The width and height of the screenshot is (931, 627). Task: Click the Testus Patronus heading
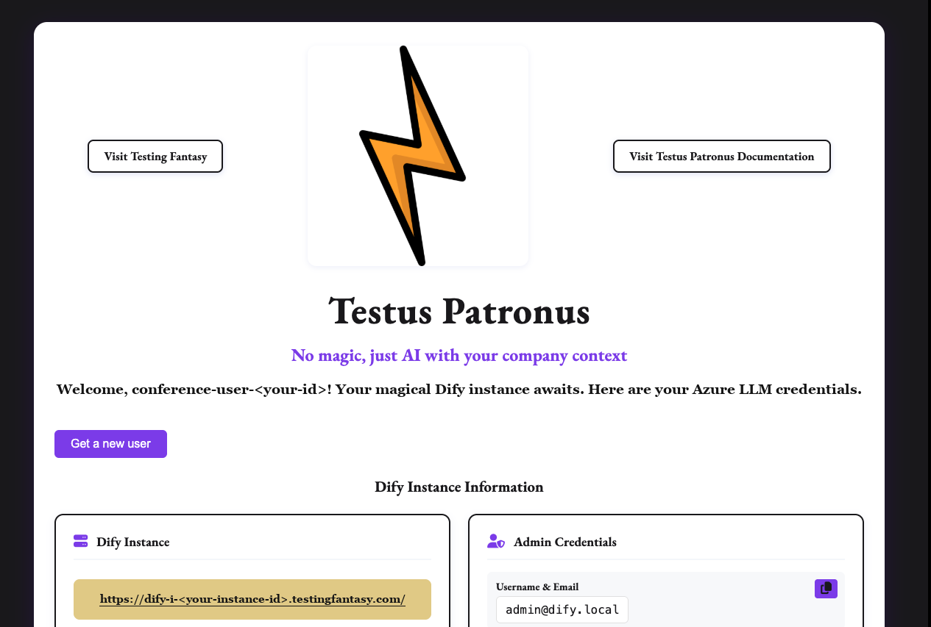click(459, 311)
